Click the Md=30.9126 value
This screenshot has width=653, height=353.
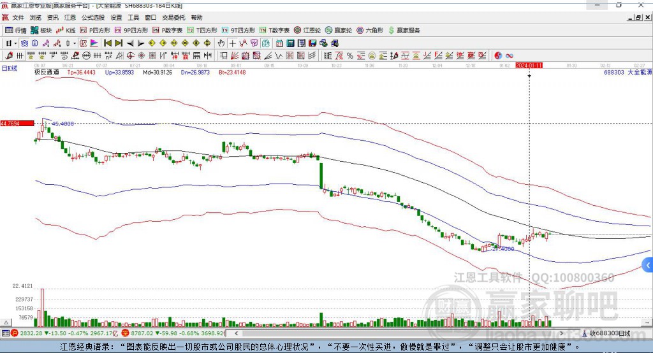[x=158, y=73]
